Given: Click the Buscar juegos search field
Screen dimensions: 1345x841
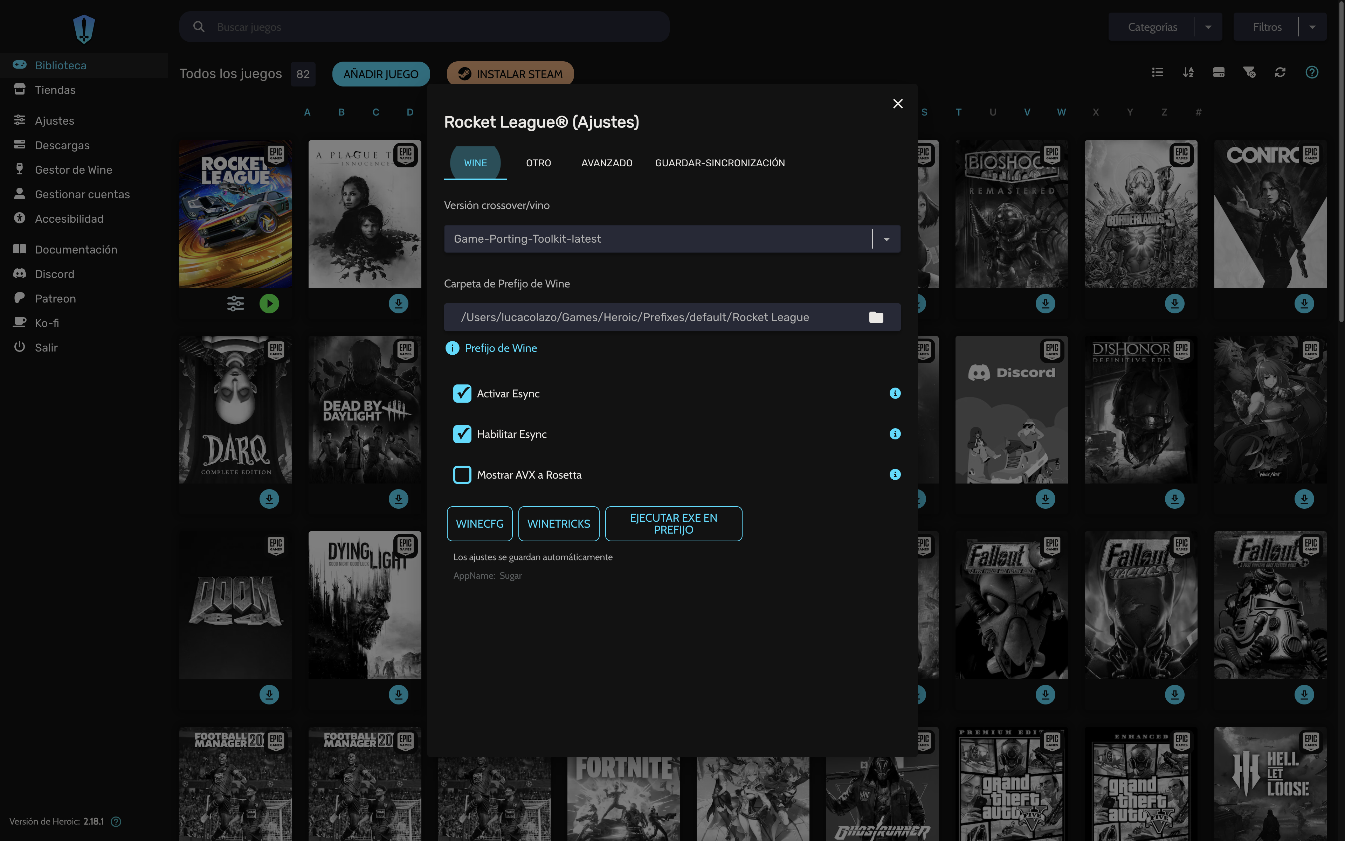Looking at the screenshot, I should click(434, 27).
